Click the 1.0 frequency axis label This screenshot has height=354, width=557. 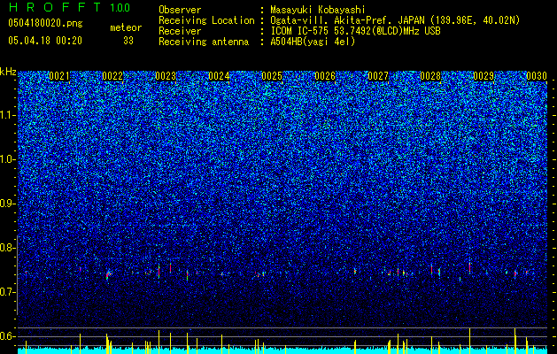point(7,159)
